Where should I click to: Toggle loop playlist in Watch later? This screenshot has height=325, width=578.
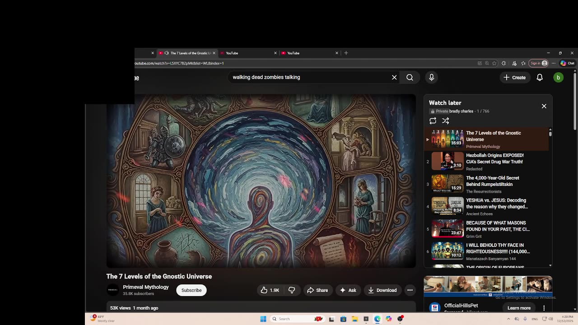[433, 121]
